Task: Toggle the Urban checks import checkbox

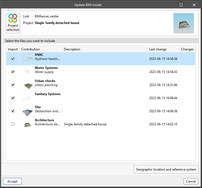Action: pos(13,85)
